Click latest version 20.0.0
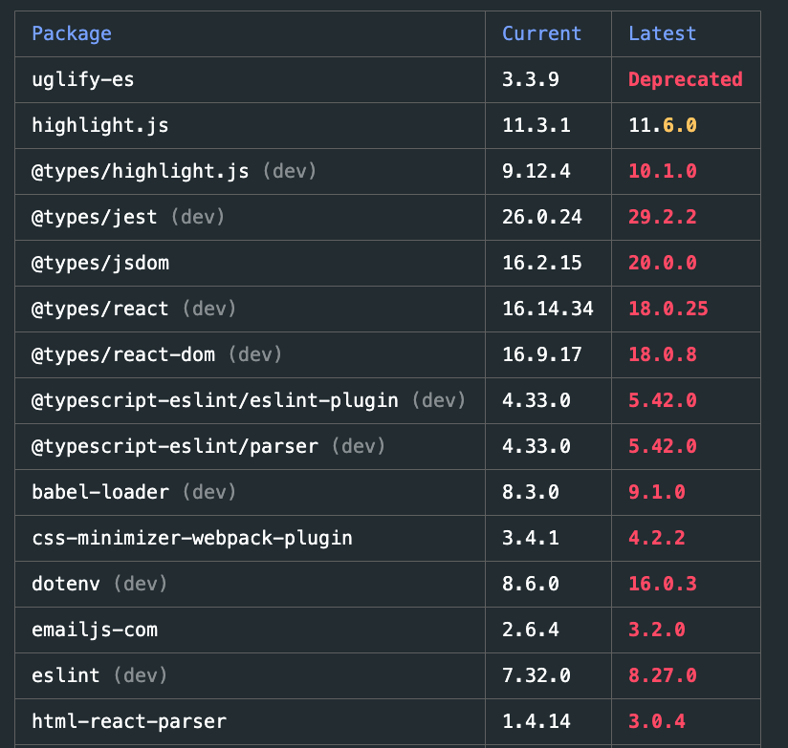 [x=663, y=263]
